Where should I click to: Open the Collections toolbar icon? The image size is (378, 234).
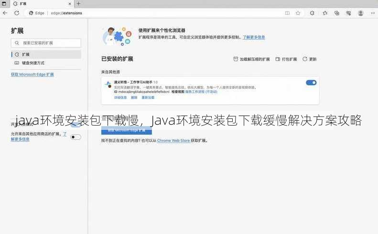[337, 13]
